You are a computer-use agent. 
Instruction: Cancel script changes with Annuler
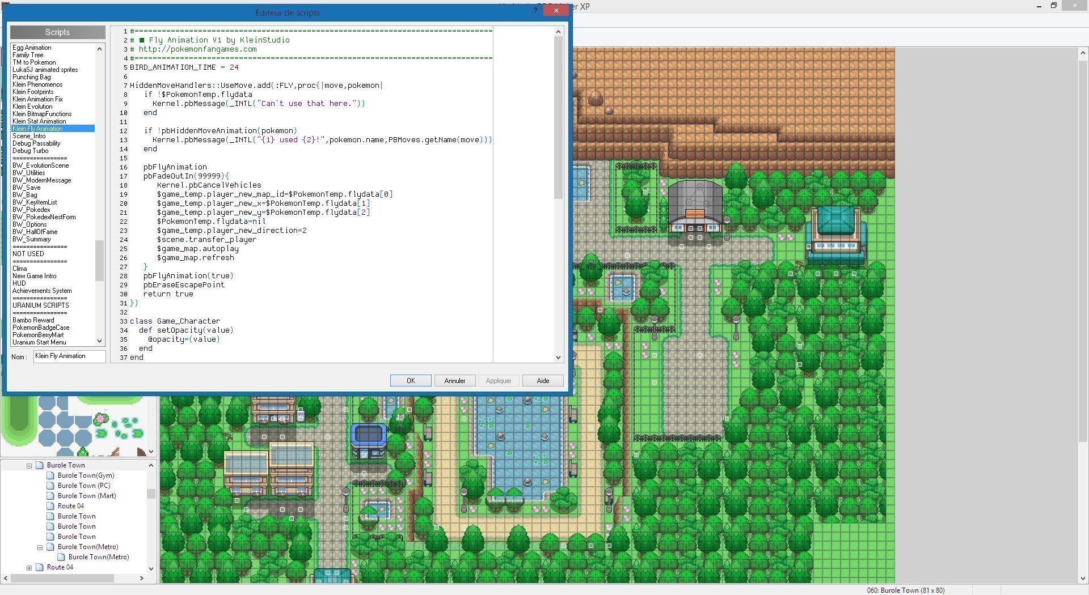[x=455, y=381]
